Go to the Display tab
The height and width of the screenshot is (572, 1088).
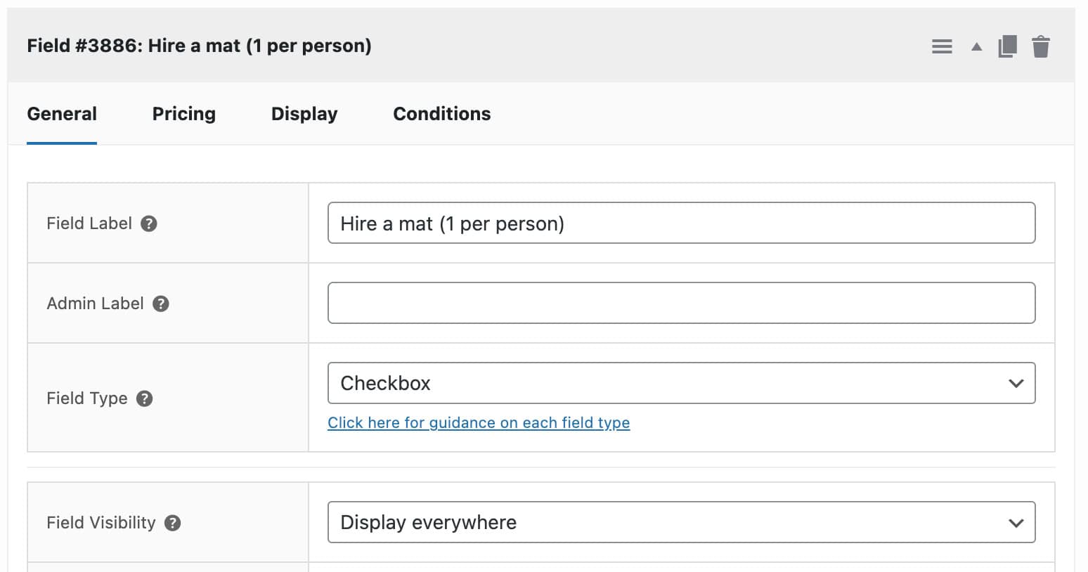click(x=304, y=114)
